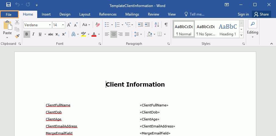Show paragraph marks with pilcrow icon
276x136 pixels.
click(166, 25)
